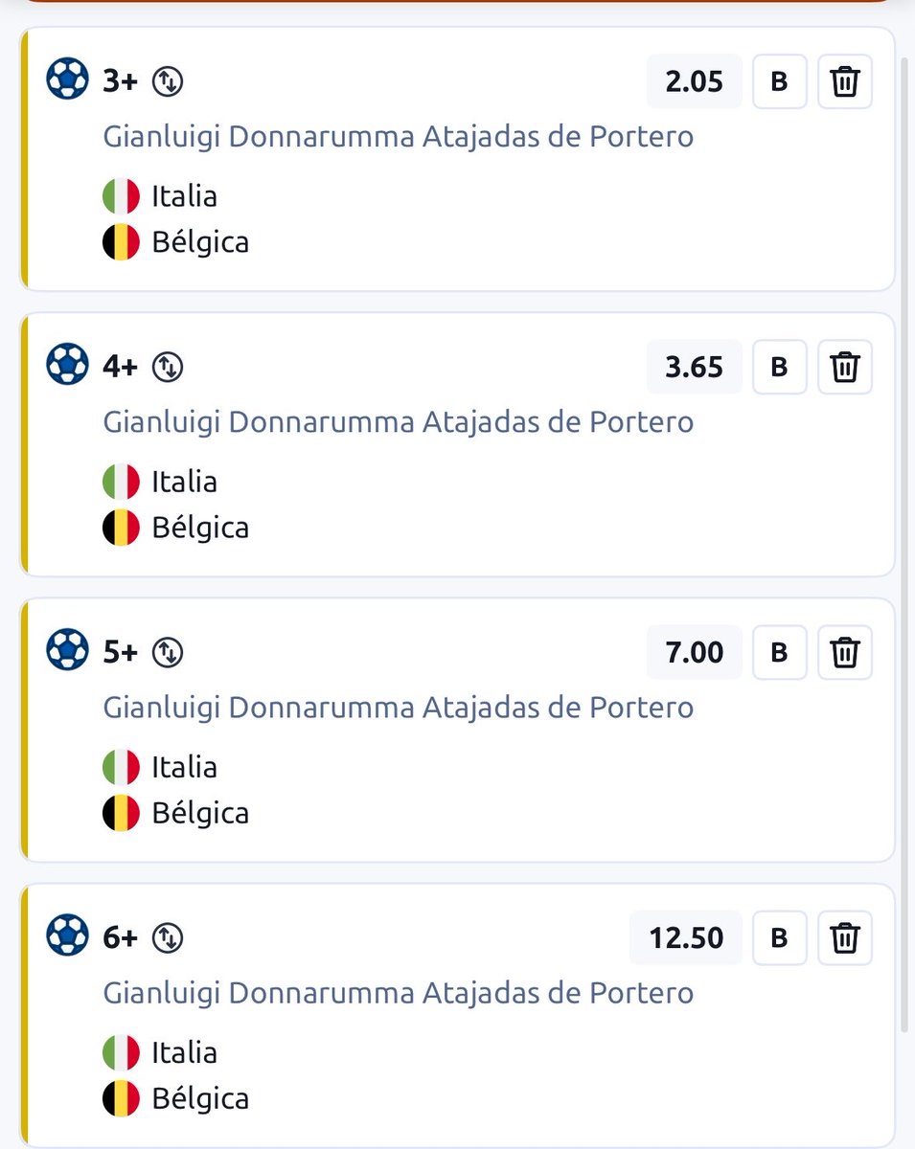Toggle the B banker on 3+ bet
Screen dimensions: 915x1149
780,82
